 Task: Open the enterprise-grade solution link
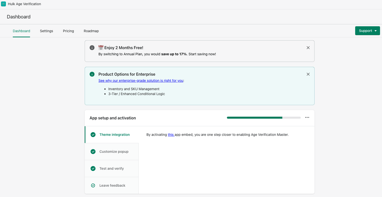(141, 81)
